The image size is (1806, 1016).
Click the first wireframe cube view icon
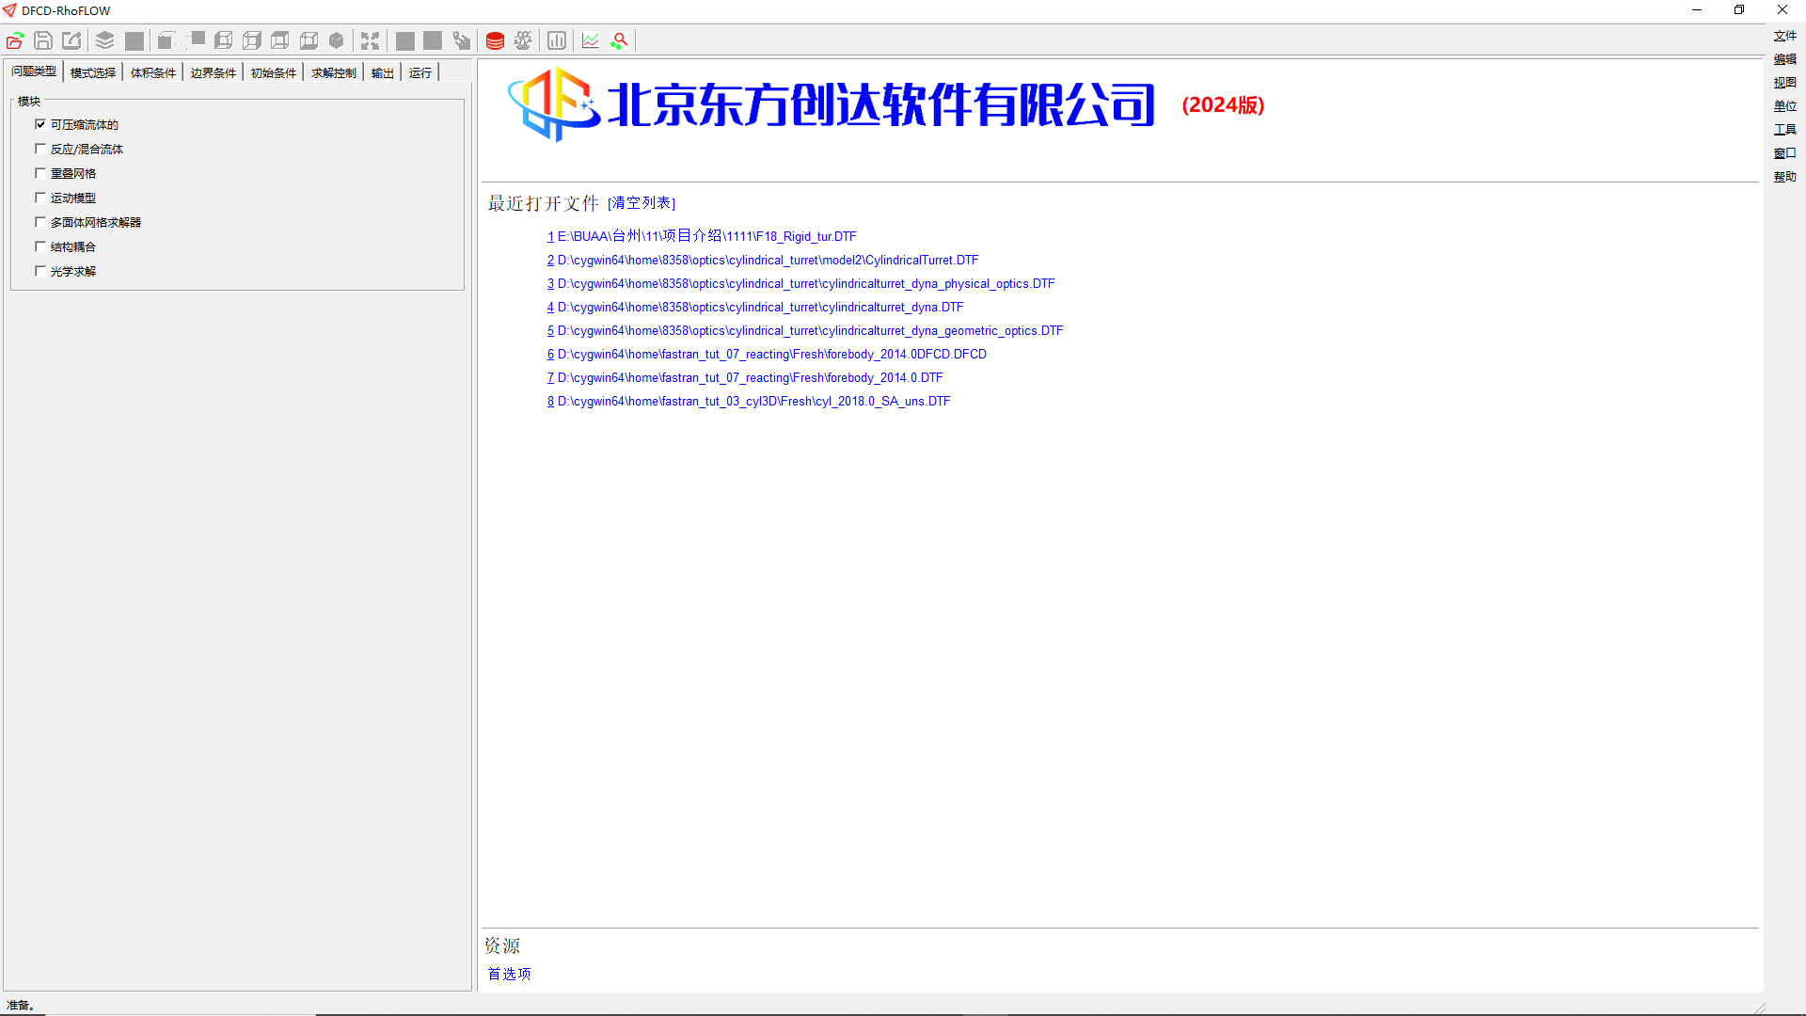coord(223,40)
